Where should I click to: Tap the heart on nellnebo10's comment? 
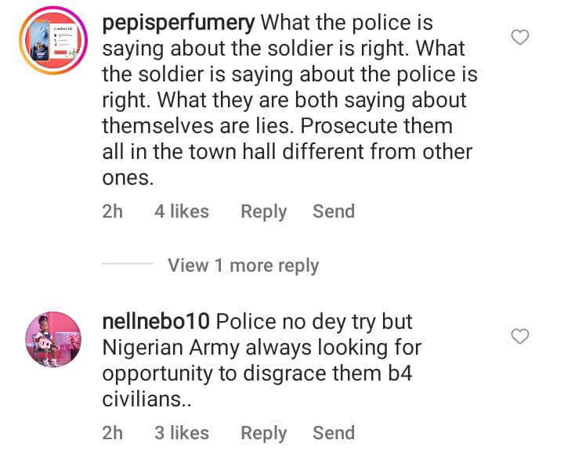point(520,337)
